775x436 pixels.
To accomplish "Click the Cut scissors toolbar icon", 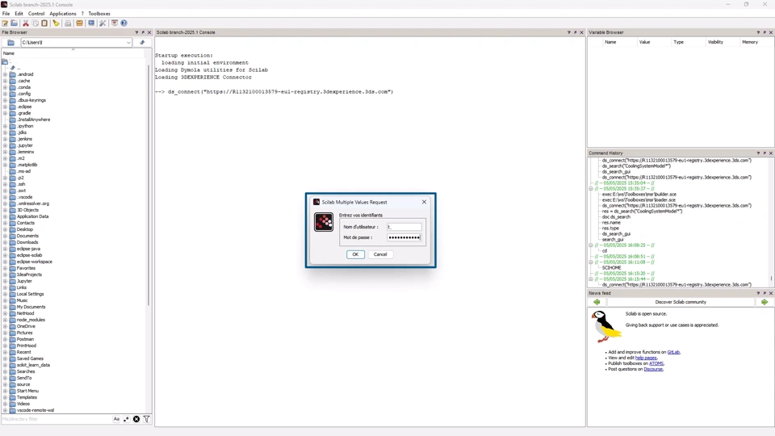I will pyautogui.click(x=26, y=23).
